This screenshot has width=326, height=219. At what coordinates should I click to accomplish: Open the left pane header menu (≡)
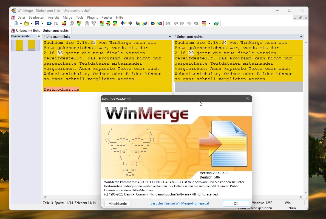click(x=170, y=36)
